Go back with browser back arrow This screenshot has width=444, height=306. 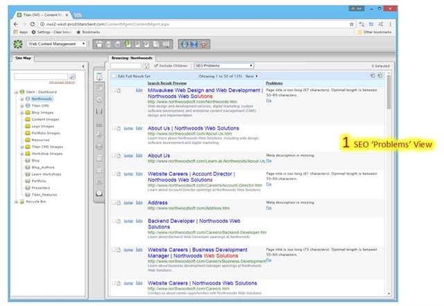[16, 24]
